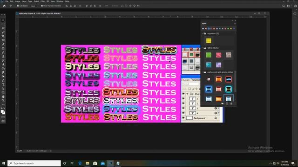Image resolution: width=298 pixels, height=167 pixels.
Task: Show hidden system tray icons
Action: 270,163
